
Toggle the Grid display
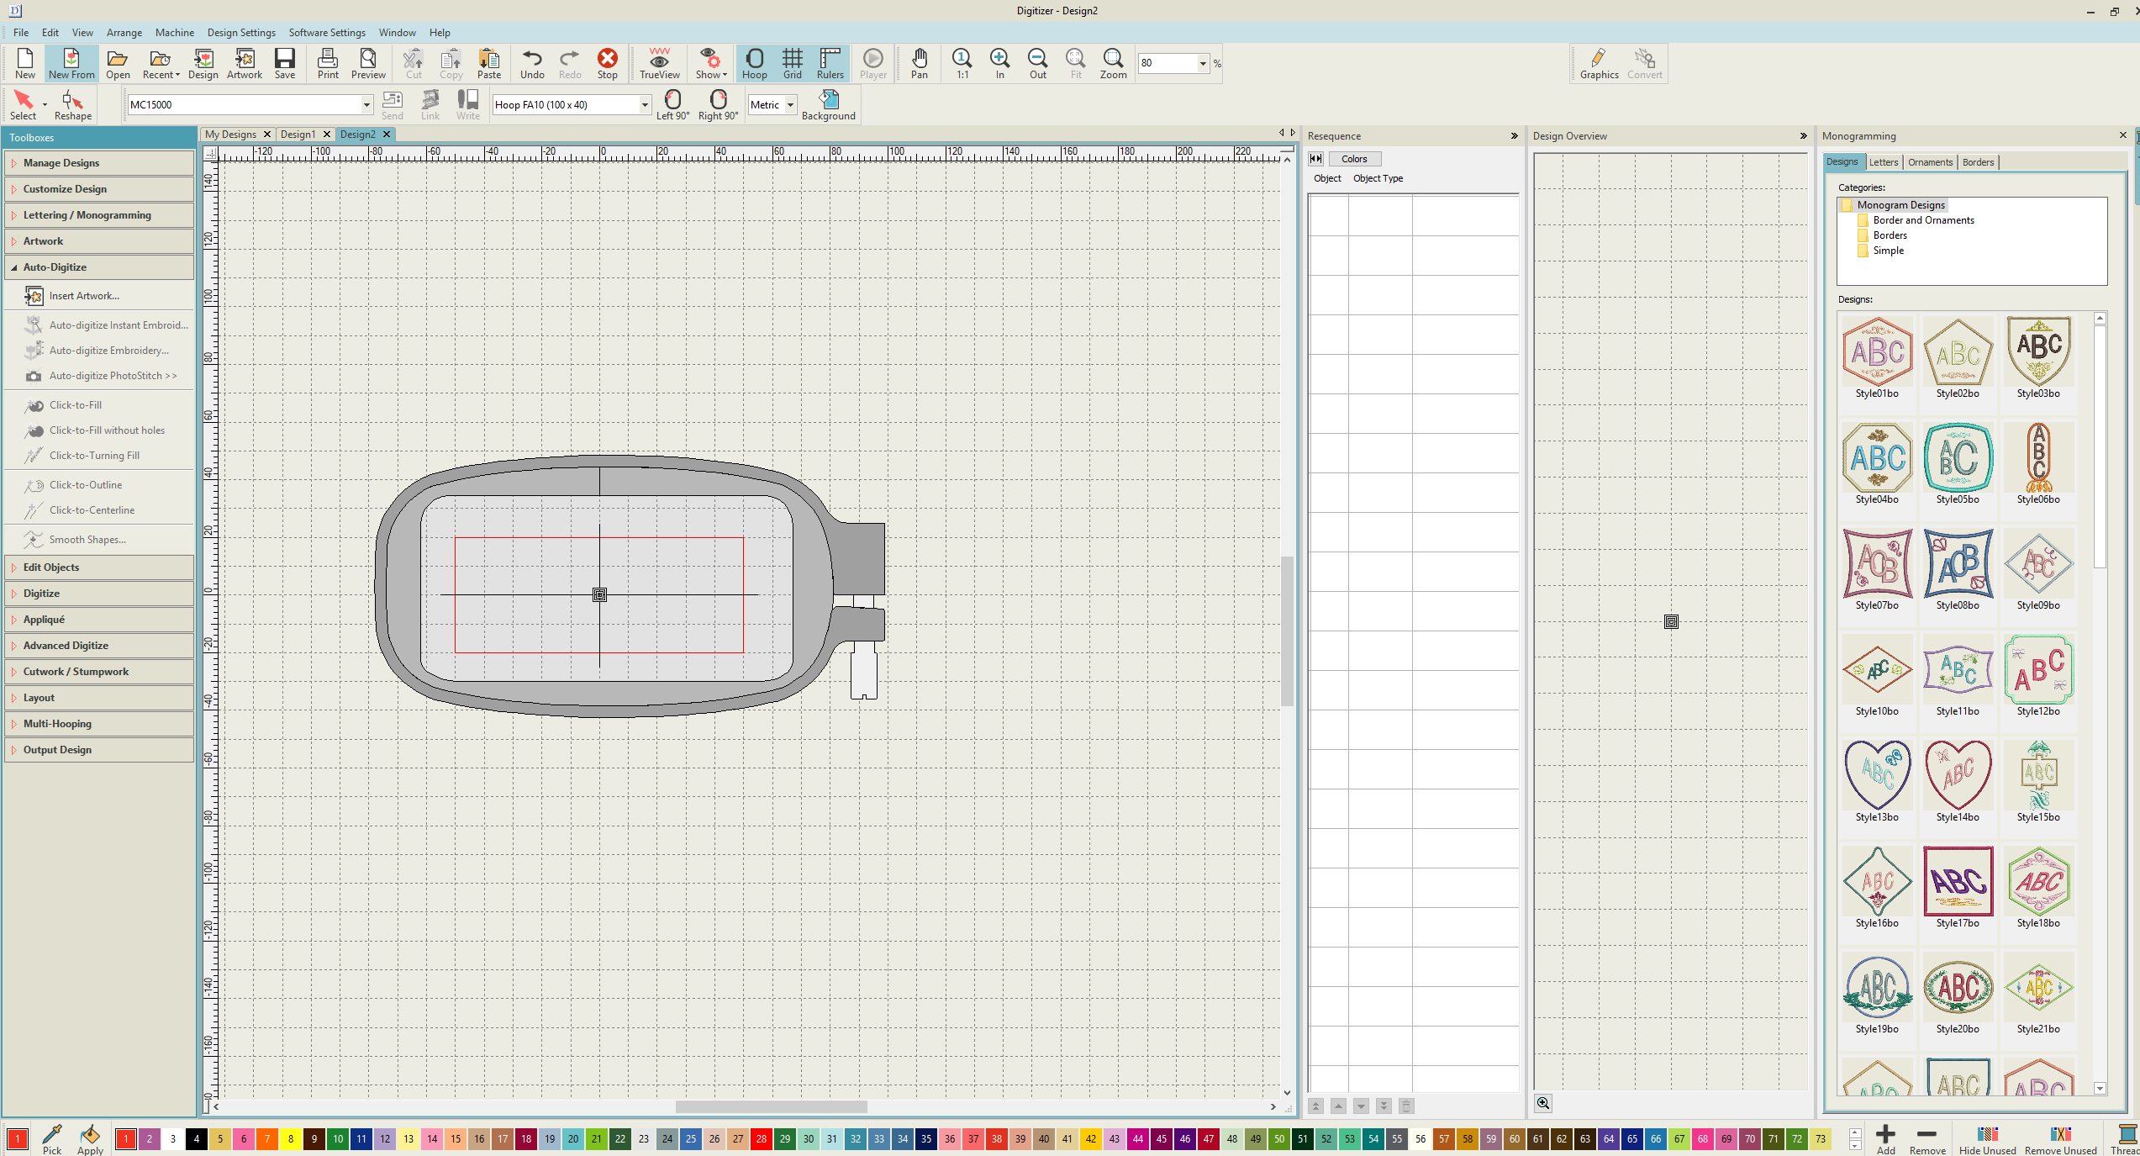[x=792, y=63]
